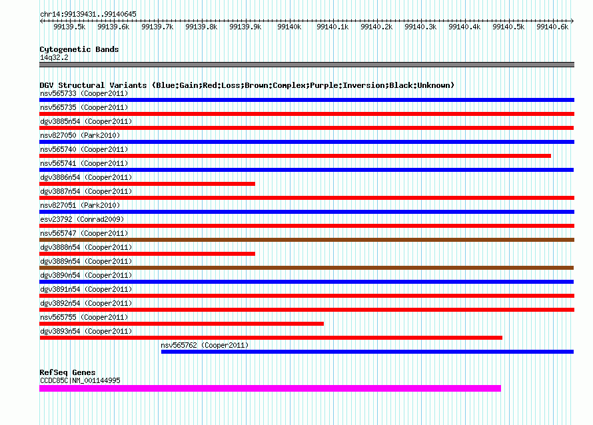This screenshot has width=593, height=425.
Task: Click the chr14:99139431..99140645 coordinates text
Action: 88,14
